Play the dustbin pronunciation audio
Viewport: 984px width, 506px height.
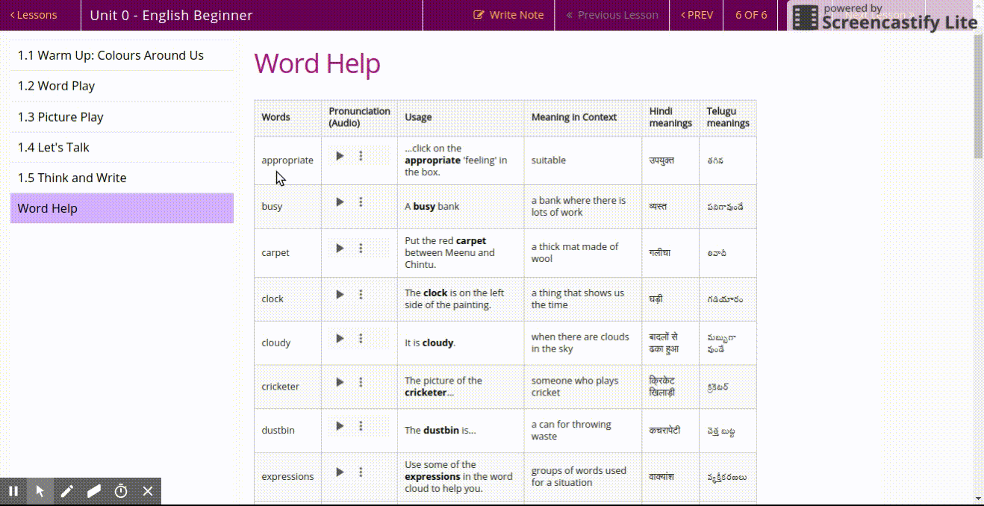[340, 426]
